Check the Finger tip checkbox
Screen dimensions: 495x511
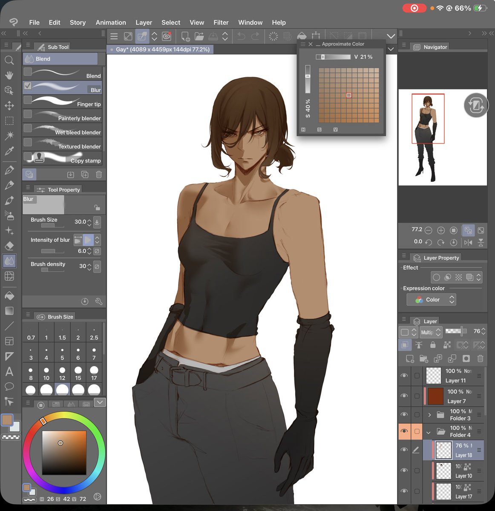click(x=28, y=100)
